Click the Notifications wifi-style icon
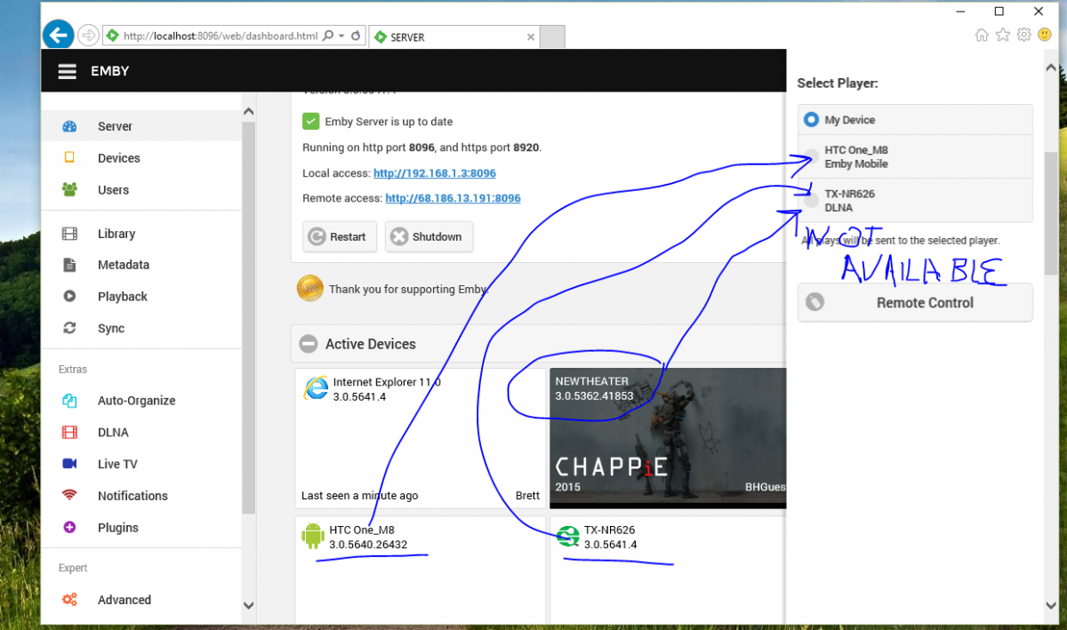This screenshot has height=630, width=1067. pos(69,496)
